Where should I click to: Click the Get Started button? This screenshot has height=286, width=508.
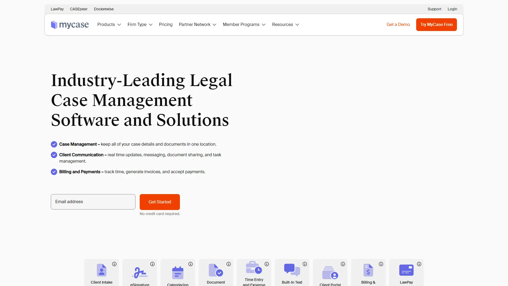160,202
